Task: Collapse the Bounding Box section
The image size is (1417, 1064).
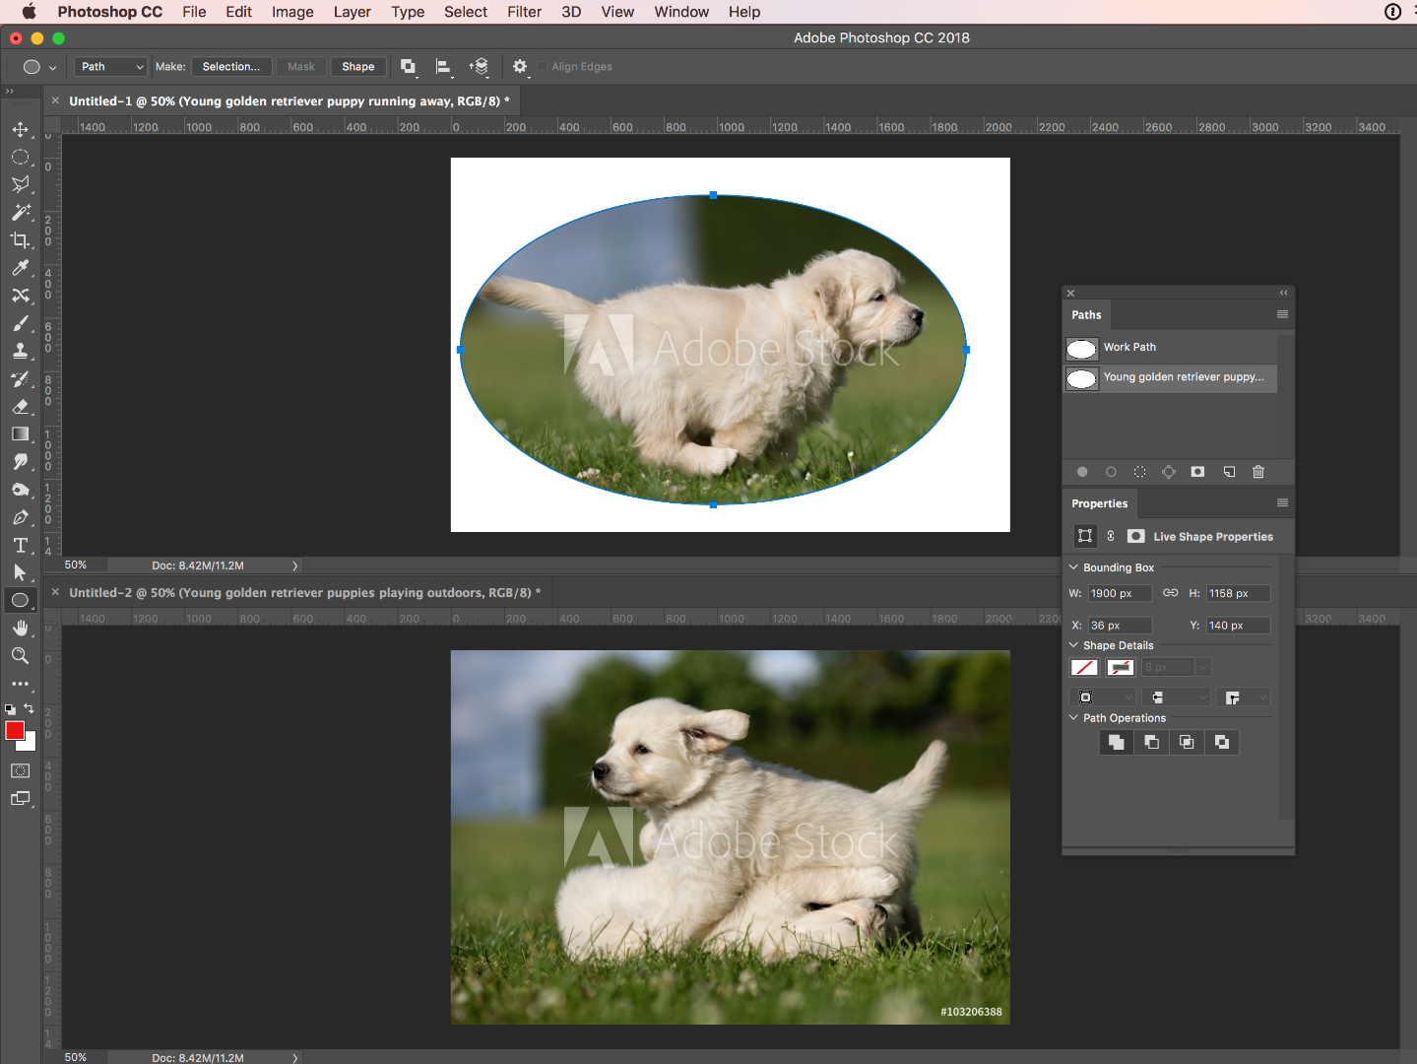Action: pyautogui.click(x=1073, y=567)
